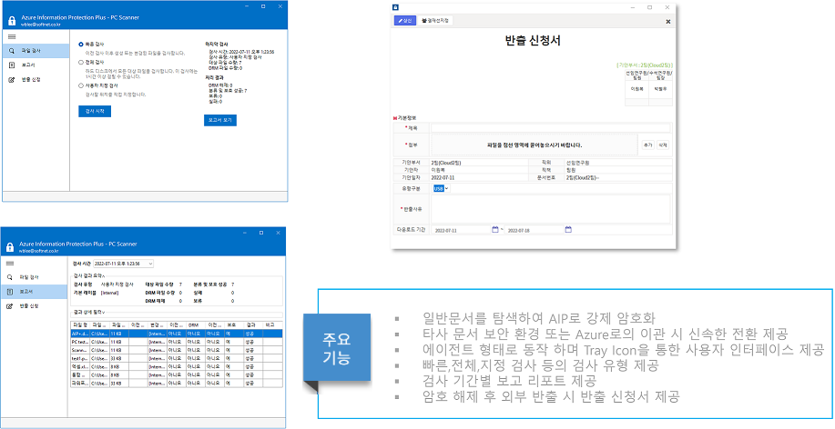This screenshot has width=835, height=429.
Task: Click the 보고서 report icon in top window
Action: point(11,65)
